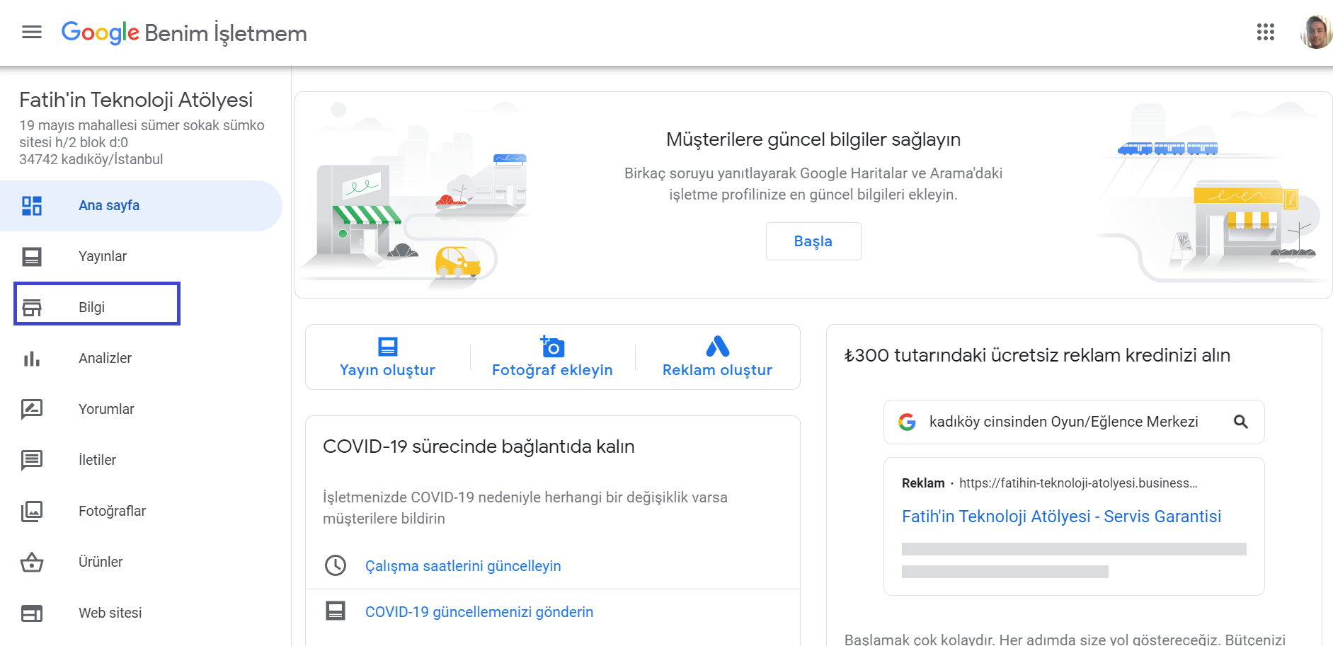Screen dimensions: 1333x646
Task: Open the Google apps grid
Action: [x=1265, y=32]
